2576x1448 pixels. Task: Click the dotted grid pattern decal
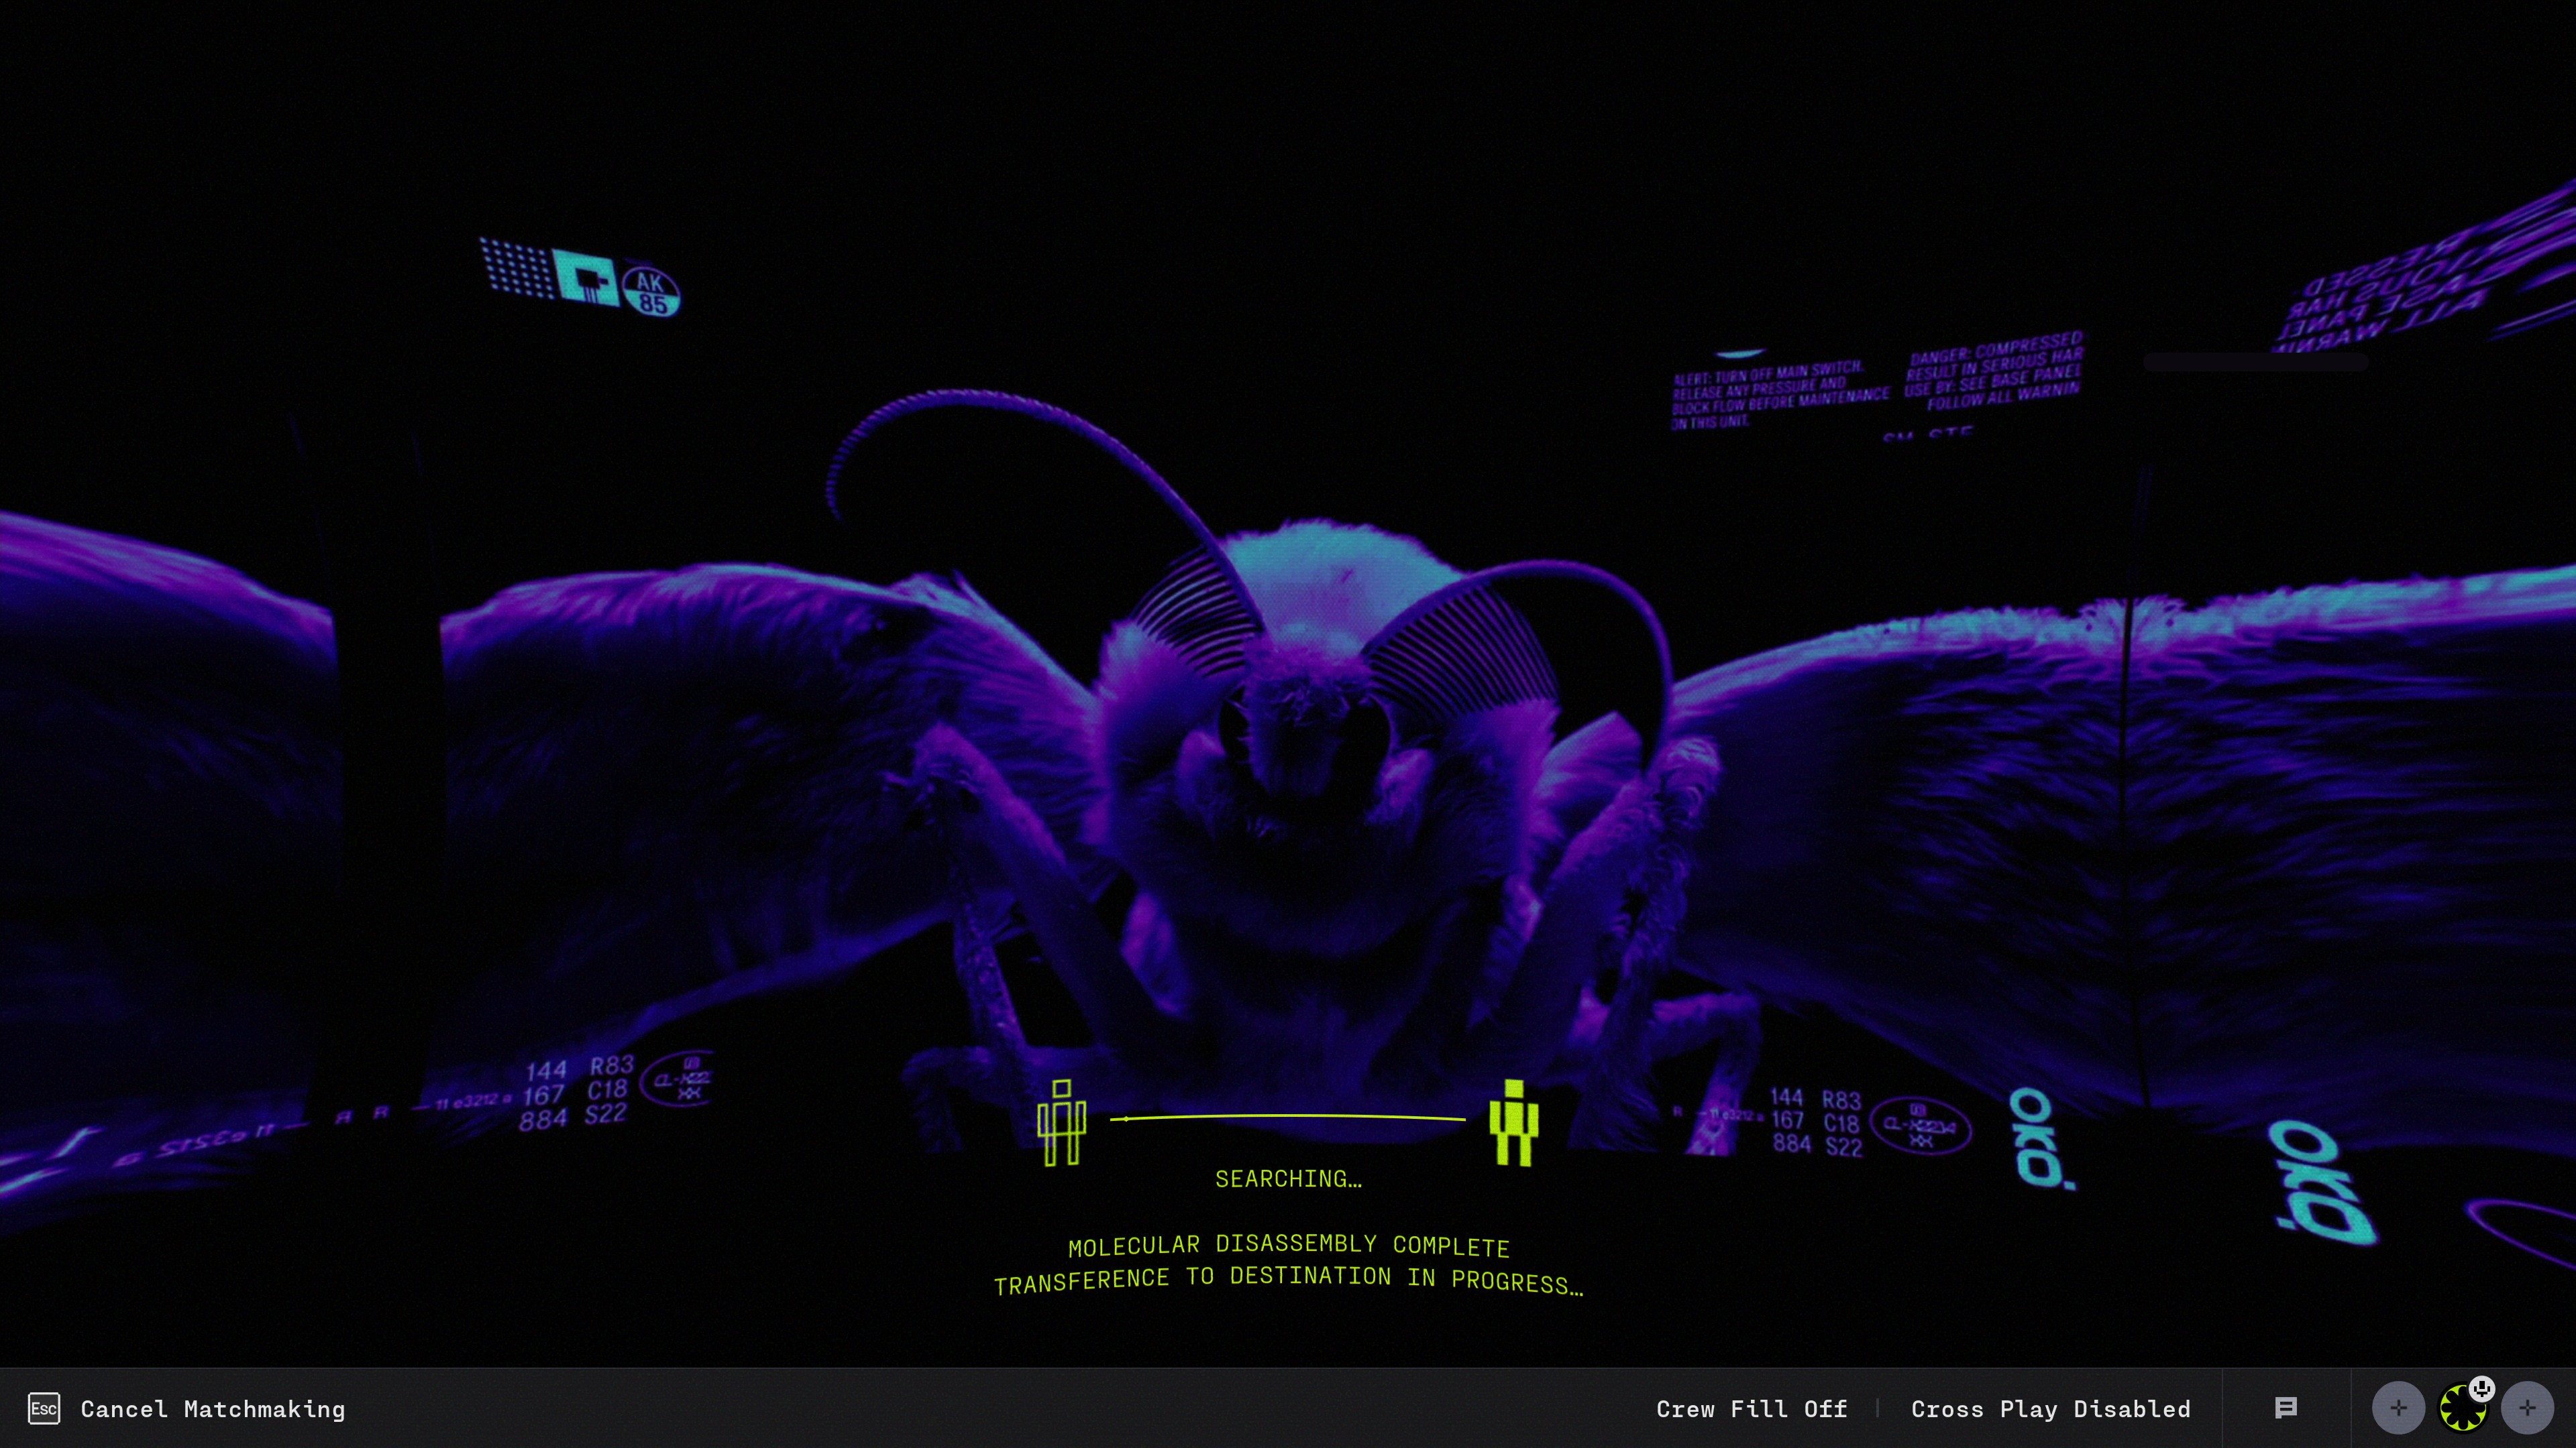pyautogui.click(x=516, y=268)
